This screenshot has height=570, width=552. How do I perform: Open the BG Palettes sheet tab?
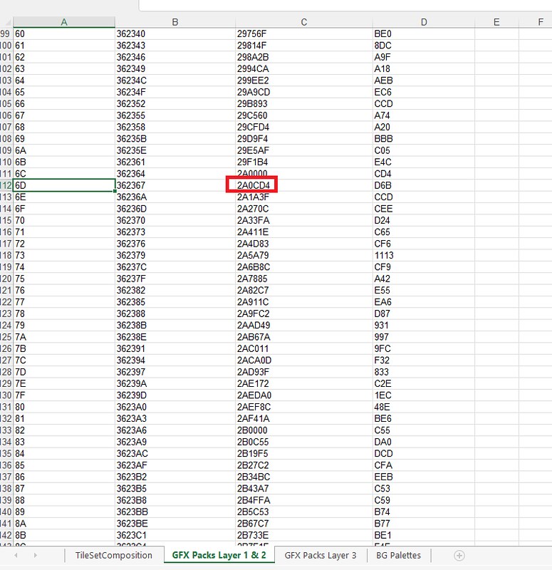click(393, 555)
